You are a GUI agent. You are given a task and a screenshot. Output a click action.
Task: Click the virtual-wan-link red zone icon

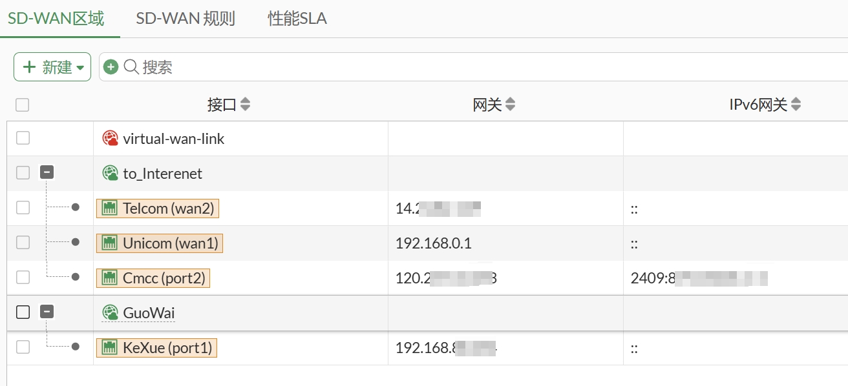111,138
